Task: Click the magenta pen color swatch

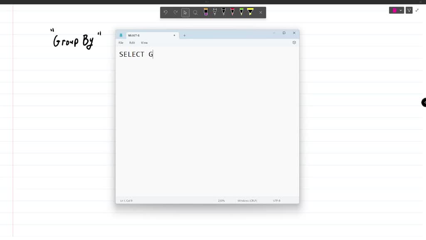Action: pos(394,10)
